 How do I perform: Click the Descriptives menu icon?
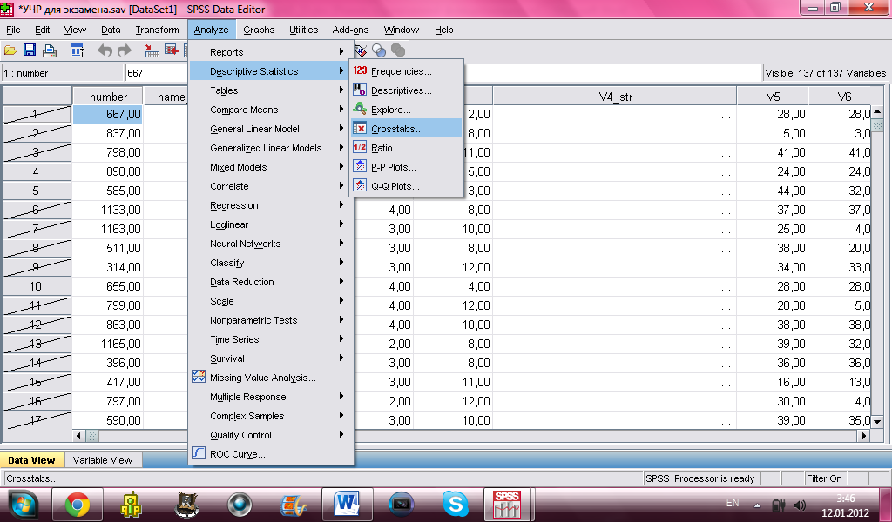[360, 90]
